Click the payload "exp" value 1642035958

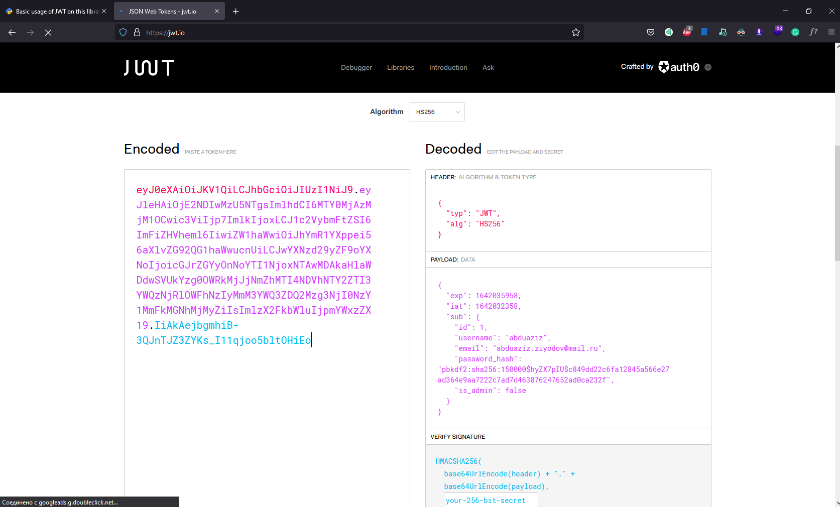497,296
